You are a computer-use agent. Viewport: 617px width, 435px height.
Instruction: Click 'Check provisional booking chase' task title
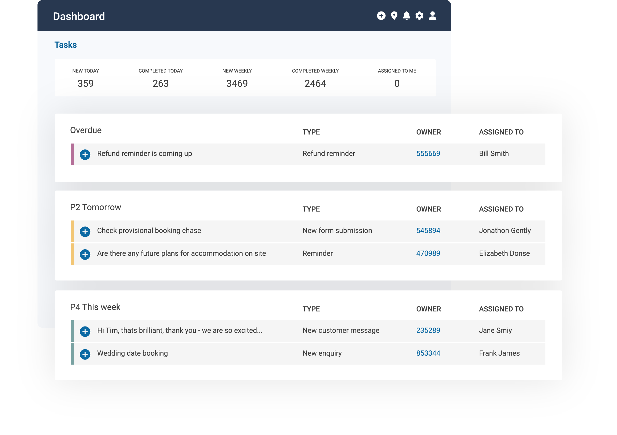[x=149, y=231]
